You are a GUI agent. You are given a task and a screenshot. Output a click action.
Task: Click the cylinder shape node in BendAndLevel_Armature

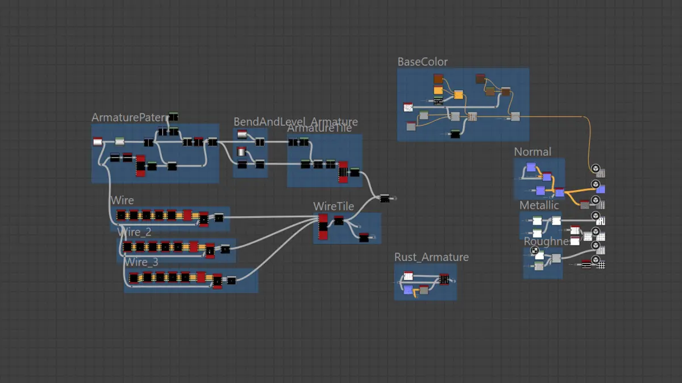click(242, 151)
